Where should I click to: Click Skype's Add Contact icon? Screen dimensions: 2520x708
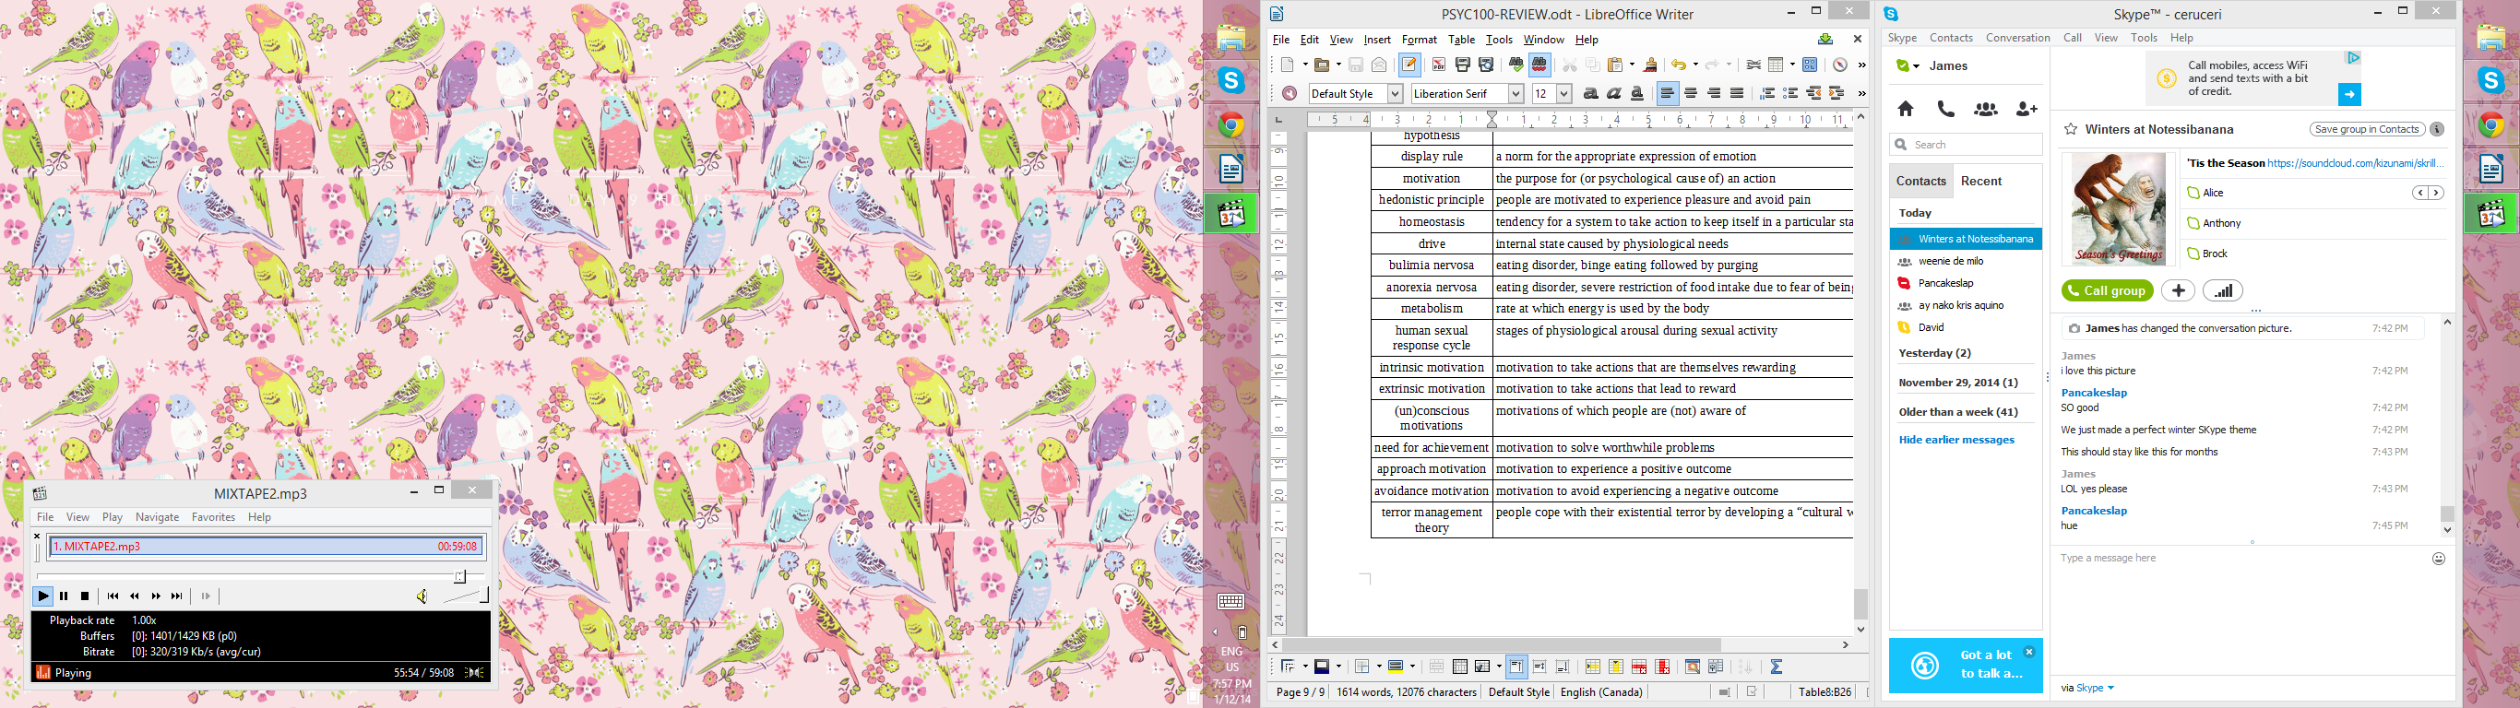(2026, 110)
